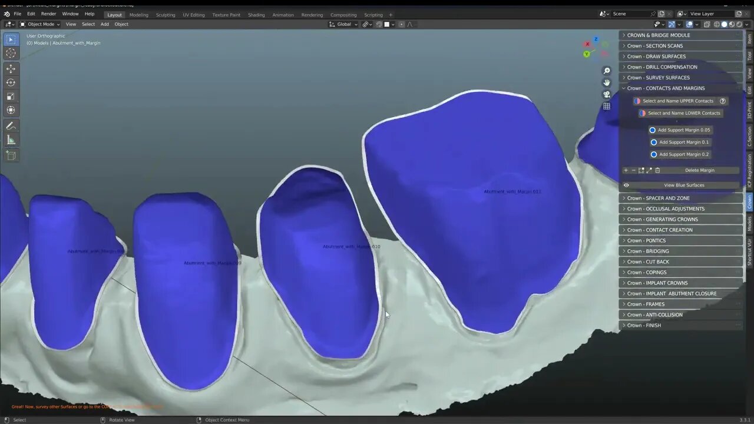The image size is (754, 424).
Task: Click the View Blue Surfaces button
Action: pyautogui.click(x=684, y=185)
